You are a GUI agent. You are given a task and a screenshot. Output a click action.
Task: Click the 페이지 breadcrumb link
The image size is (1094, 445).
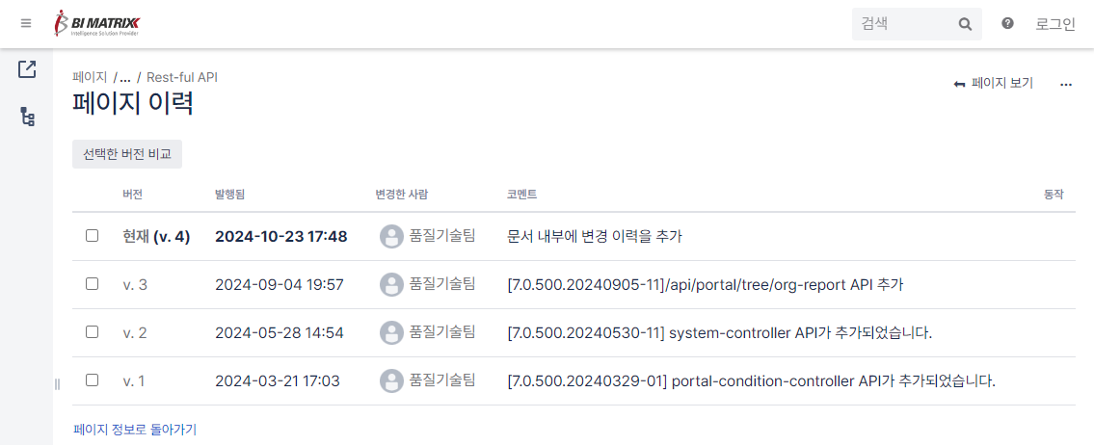coord(90,77)
